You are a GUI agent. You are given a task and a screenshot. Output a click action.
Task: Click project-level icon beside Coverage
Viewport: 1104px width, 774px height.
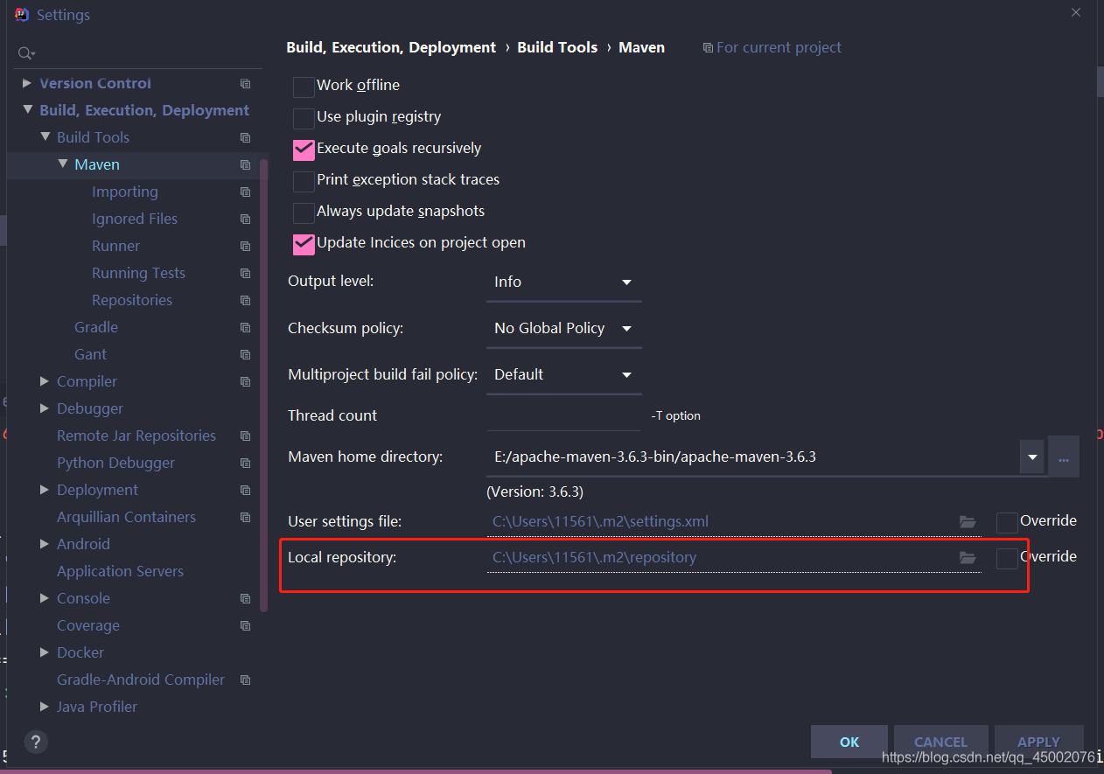[x=245, y=626]
